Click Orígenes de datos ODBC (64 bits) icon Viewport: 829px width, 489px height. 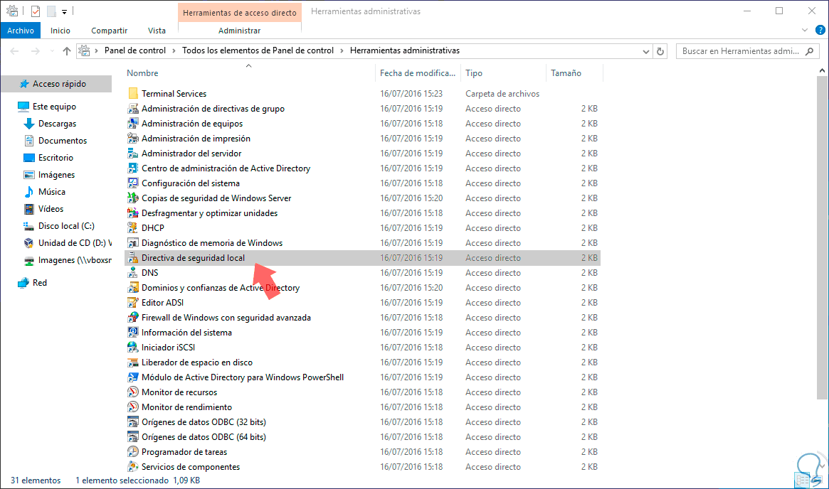132,436
